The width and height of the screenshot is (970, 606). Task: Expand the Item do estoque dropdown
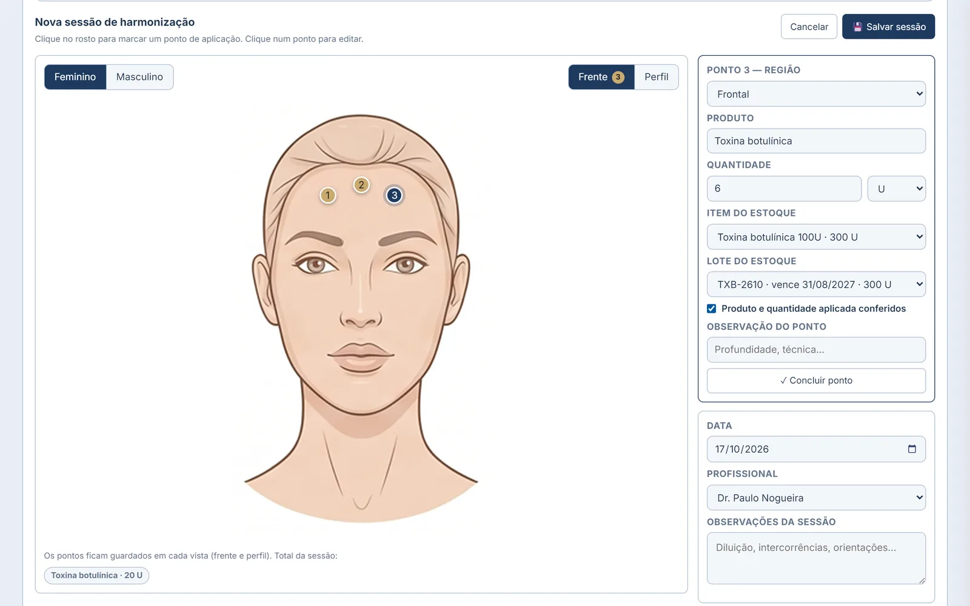(x=816, y=237)
